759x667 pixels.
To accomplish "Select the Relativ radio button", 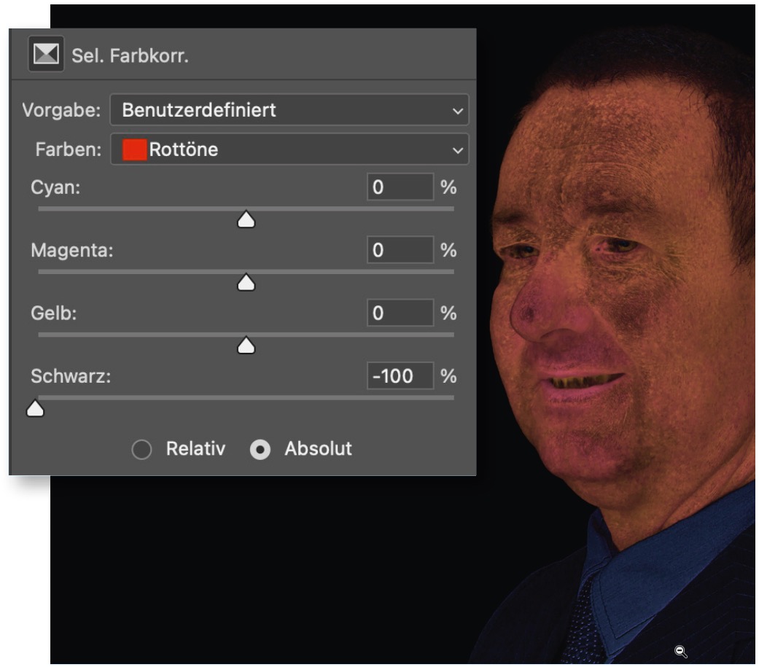I will pos(142,450).
